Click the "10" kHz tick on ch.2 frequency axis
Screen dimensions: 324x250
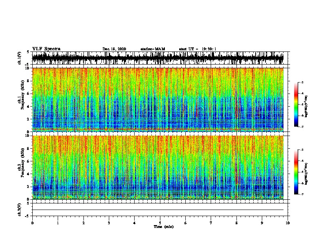[x=28, y=136]
